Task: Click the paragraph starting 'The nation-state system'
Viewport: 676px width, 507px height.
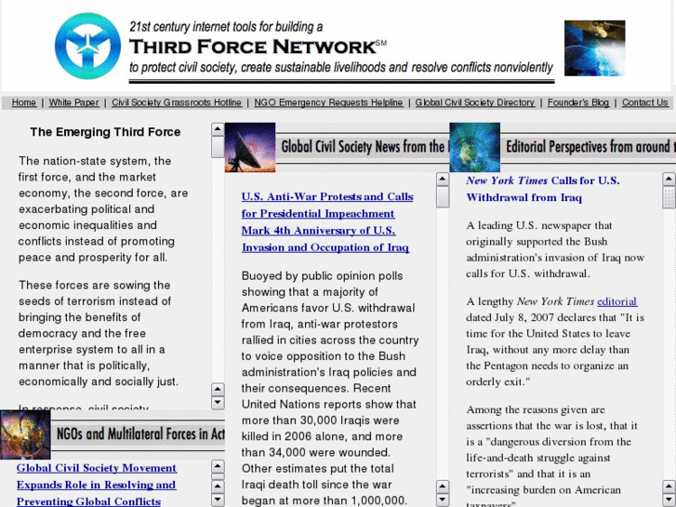Action: coord(103,208)
